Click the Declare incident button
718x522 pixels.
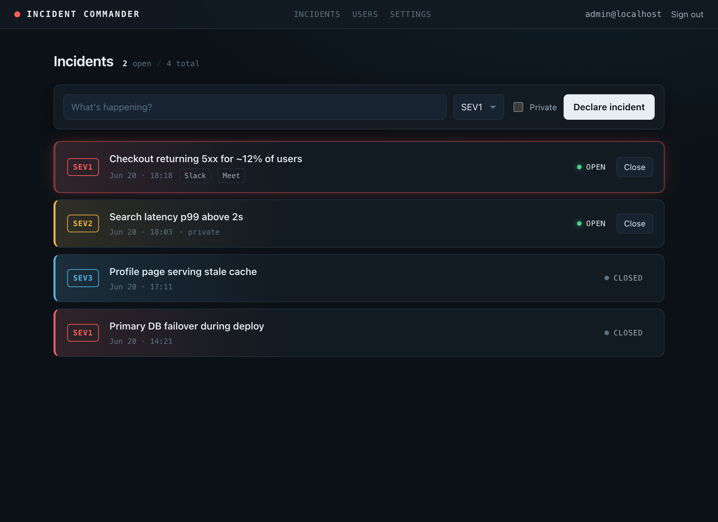609,107
